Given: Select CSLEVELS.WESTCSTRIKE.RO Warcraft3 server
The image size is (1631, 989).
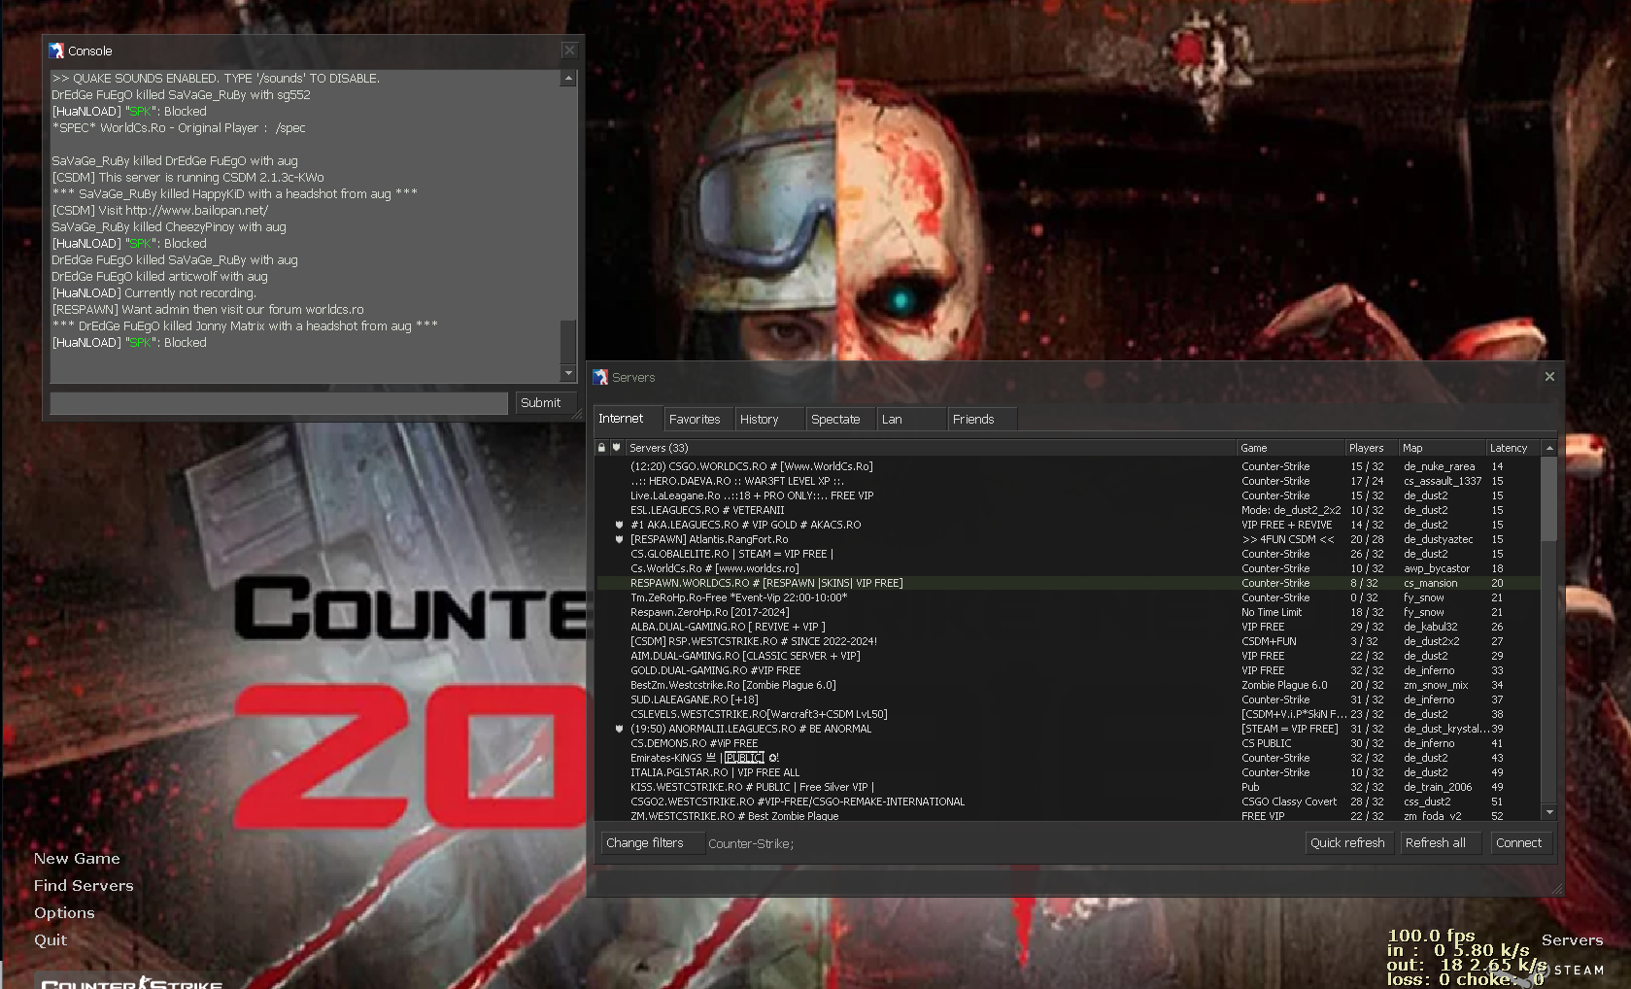Looking at the screenshot, I should pyautogui.click(x=1067, y=714).
